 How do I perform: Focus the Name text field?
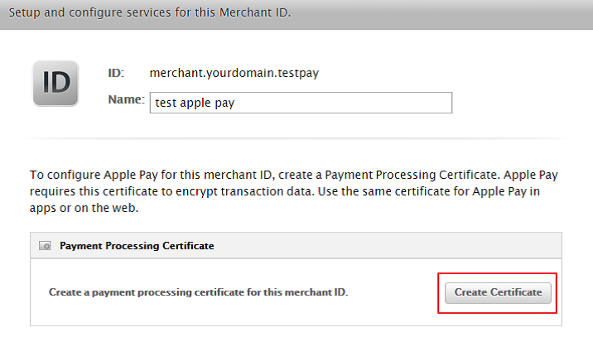click(301, 103)
